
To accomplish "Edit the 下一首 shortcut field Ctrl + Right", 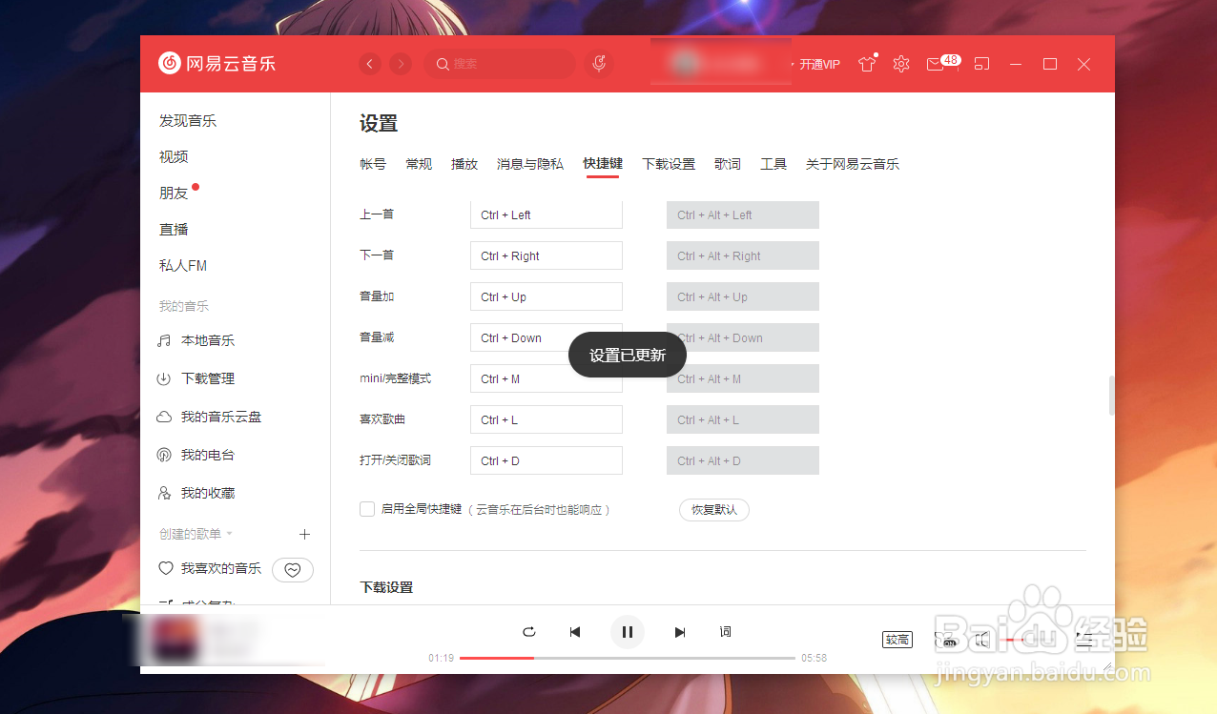I will (547, 255).
